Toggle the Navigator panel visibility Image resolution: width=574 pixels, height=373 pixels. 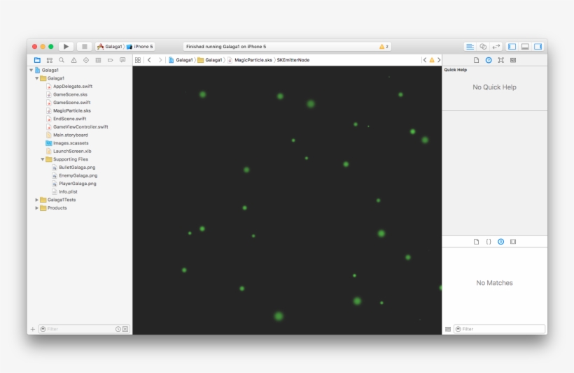pos(512,46)
